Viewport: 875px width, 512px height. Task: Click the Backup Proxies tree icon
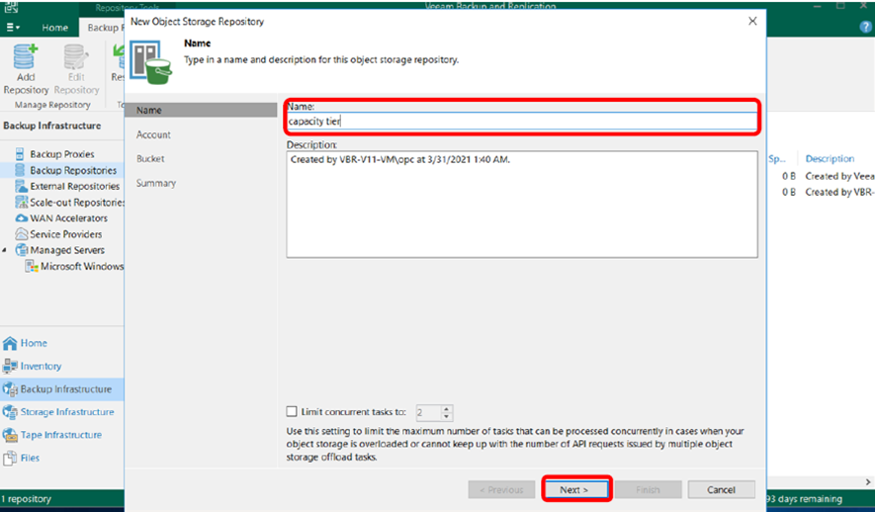(x=20, y=154)
